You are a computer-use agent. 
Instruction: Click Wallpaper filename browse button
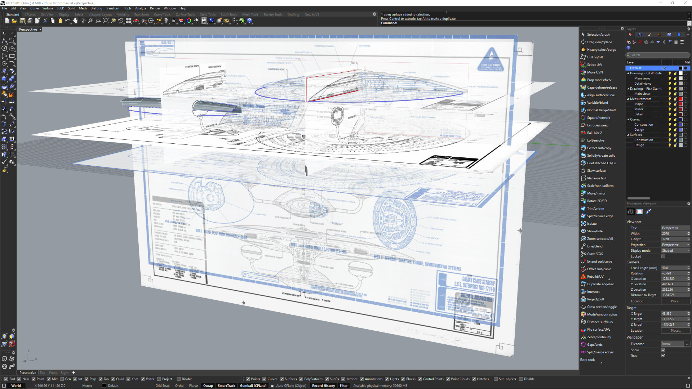click(x=687, y=344)
